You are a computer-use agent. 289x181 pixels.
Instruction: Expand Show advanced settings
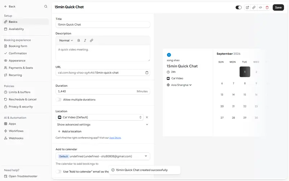(103, 125)
